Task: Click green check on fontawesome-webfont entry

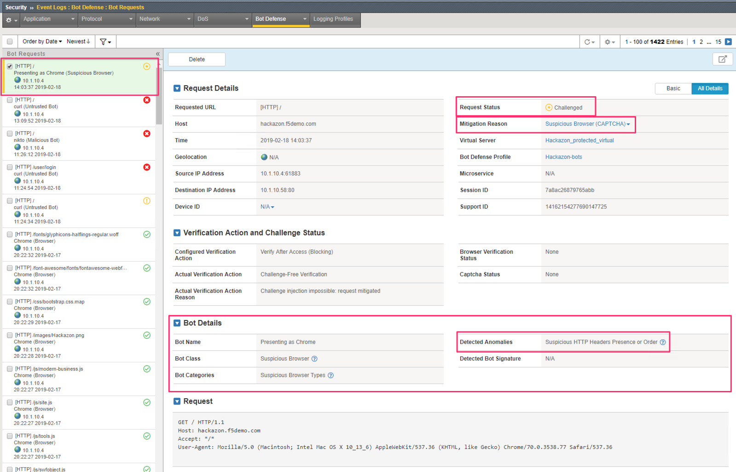Action: coord(147,268)
